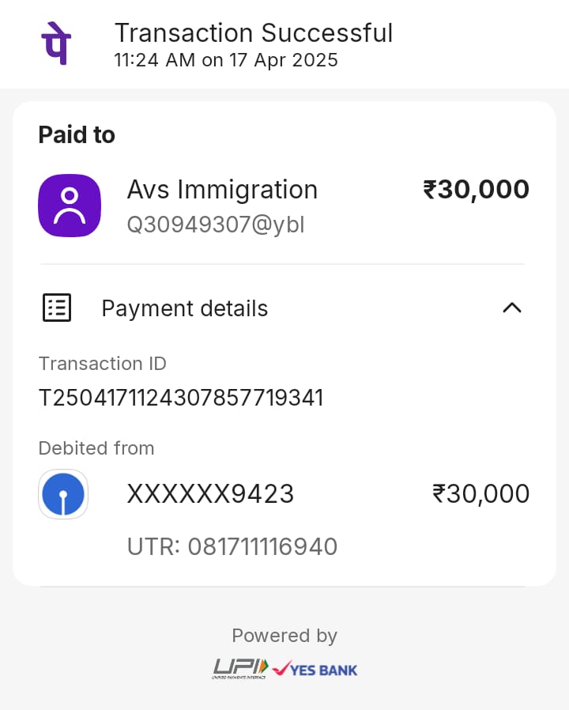Click the Transaction ID label

pyautogui.click(x=103, y=364)
